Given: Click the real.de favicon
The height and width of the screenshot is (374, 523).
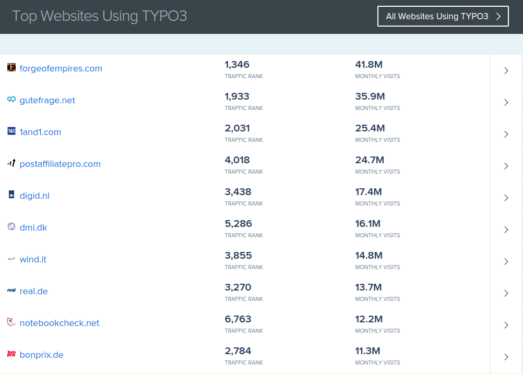Looking at the screenshot, I should click(11, 290).
